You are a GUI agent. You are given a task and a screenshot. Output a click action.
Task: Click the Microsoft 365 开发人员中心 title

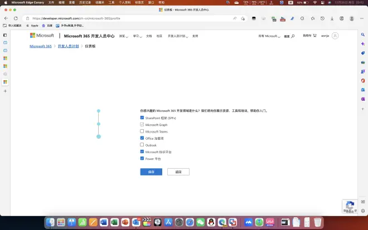pyautogui.click(x=89, y=36)
